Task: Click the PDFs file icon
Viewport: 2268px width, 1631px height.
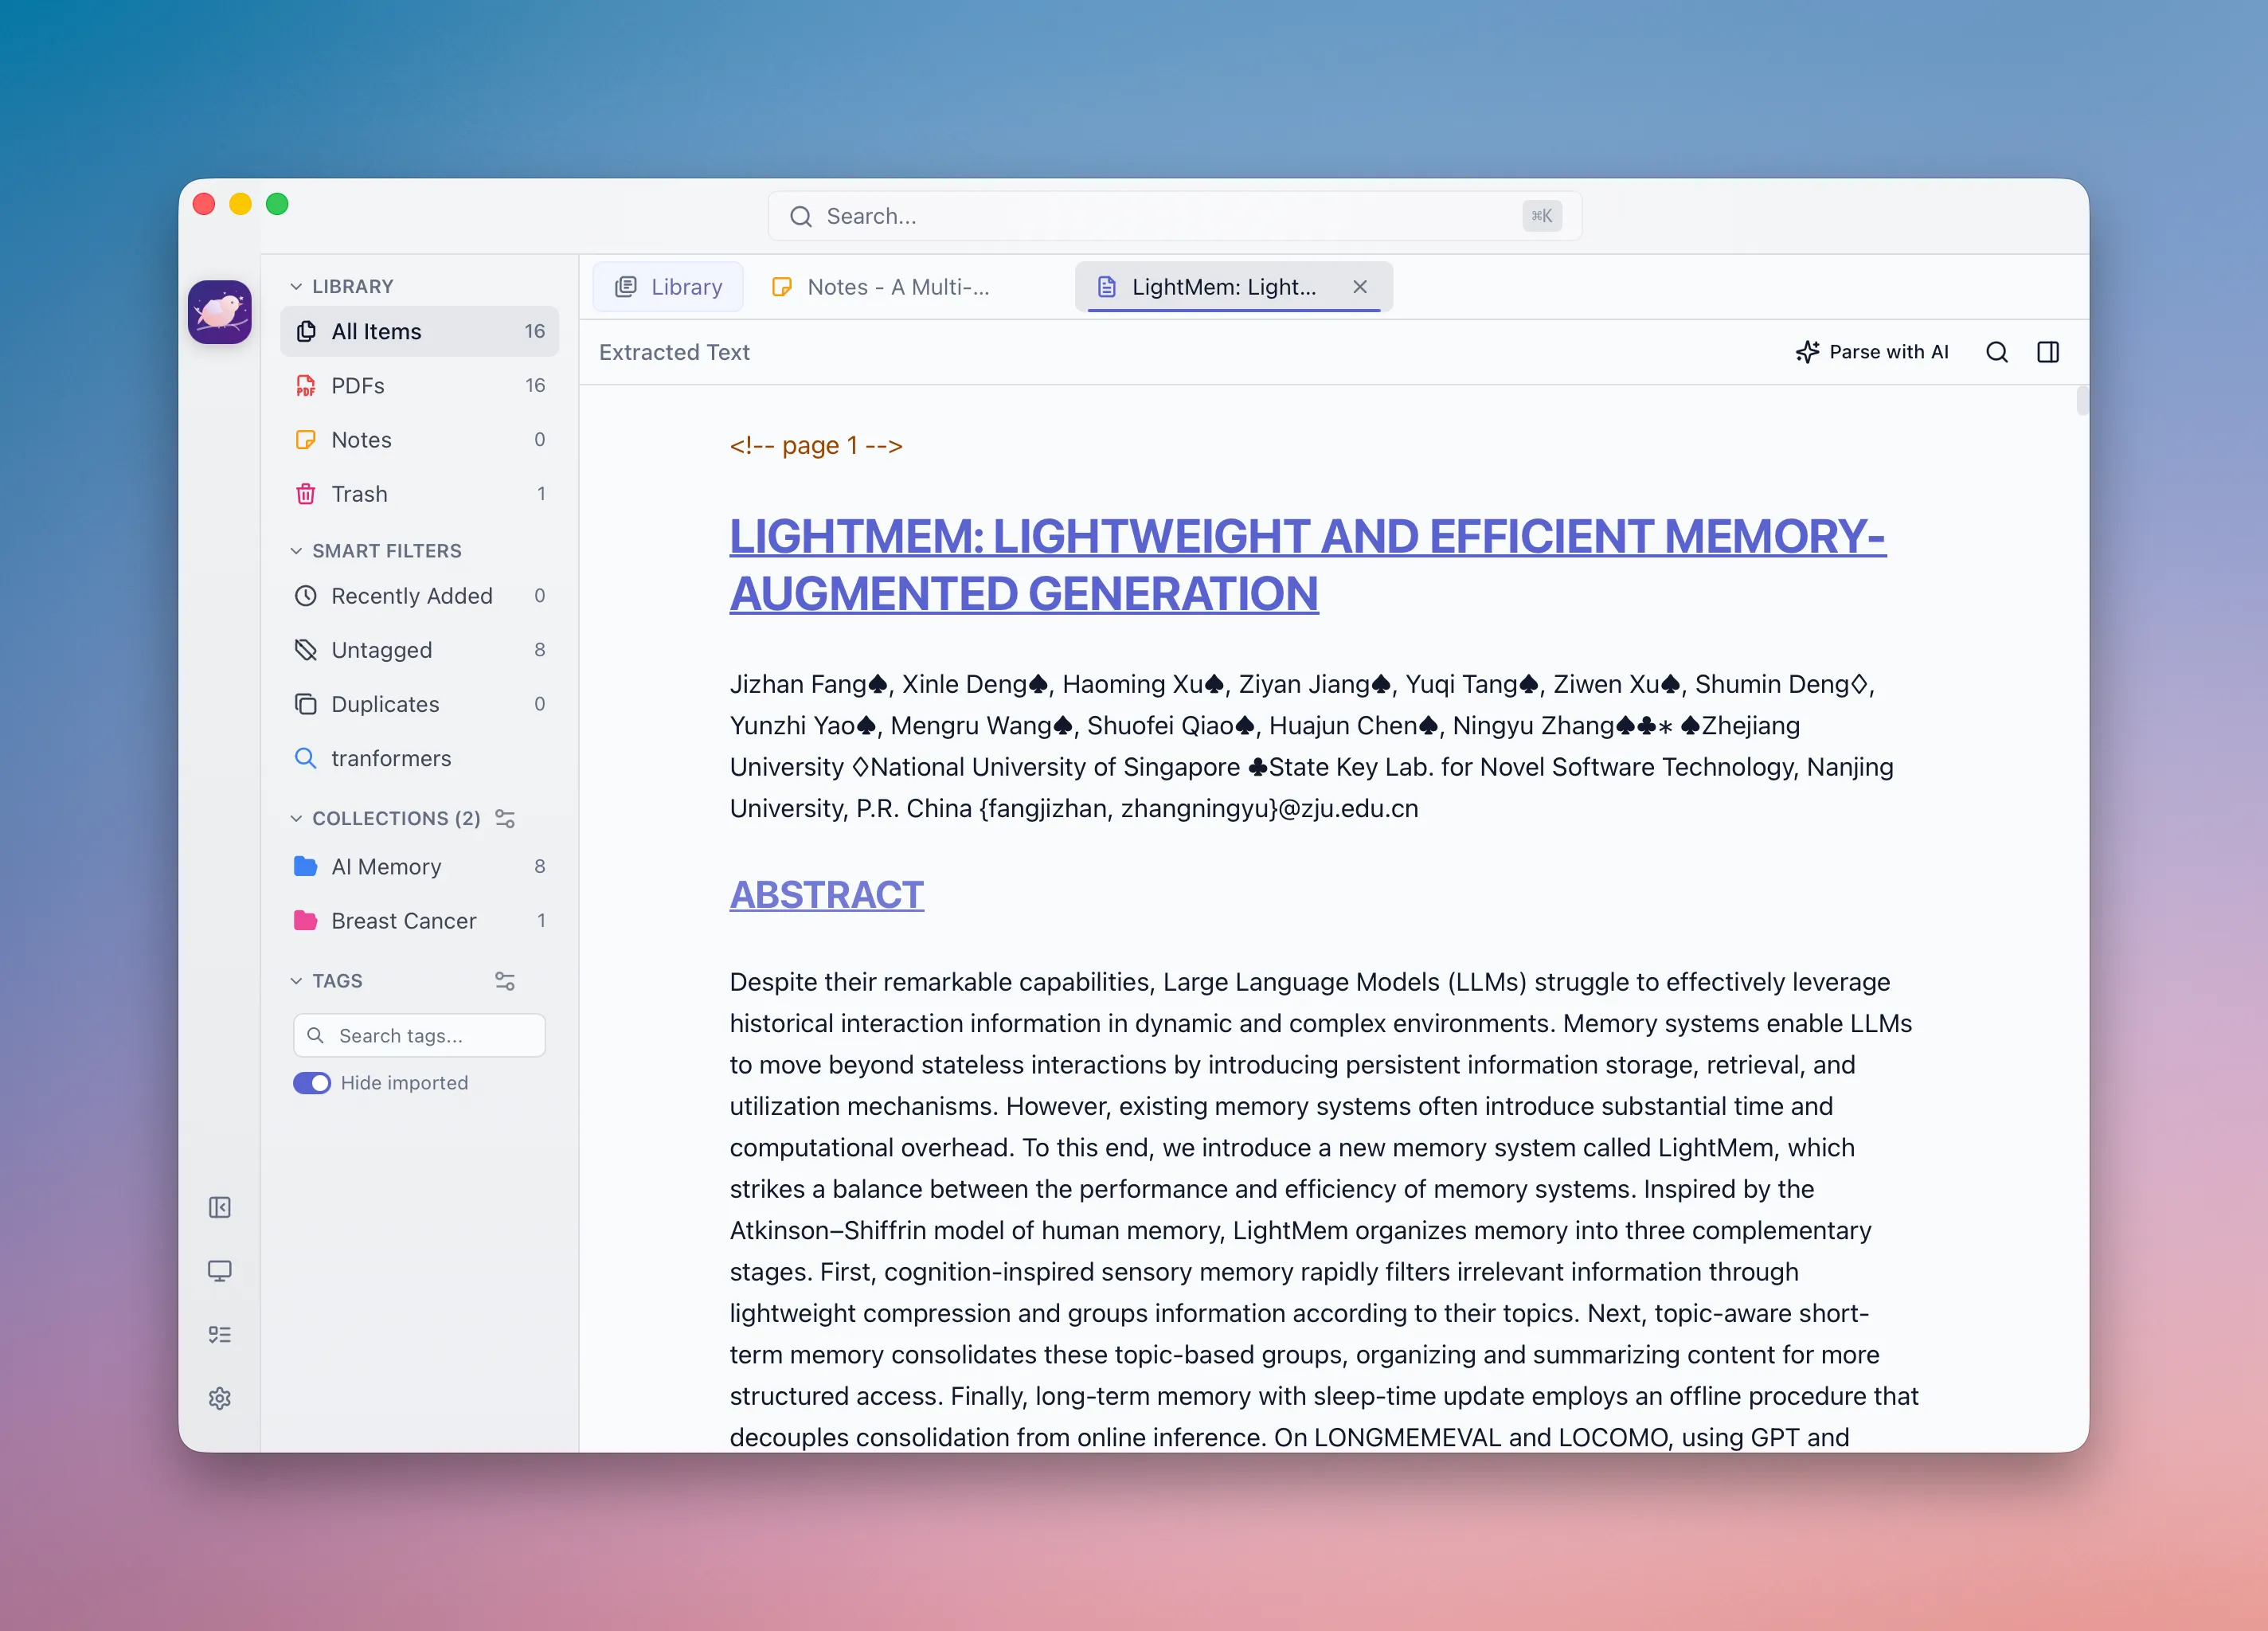Action: (x=306, y=386)
